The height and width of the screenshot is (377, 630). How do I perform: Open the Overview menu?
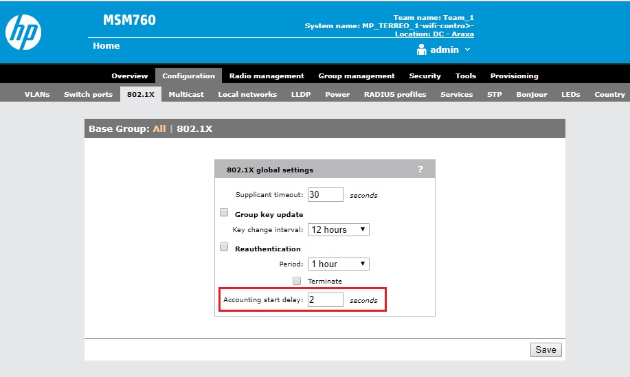click(130, 76)
